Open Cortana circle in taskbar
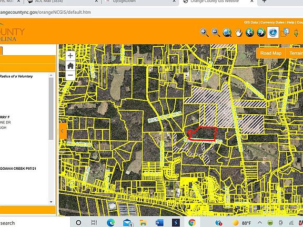 (78, 223)
